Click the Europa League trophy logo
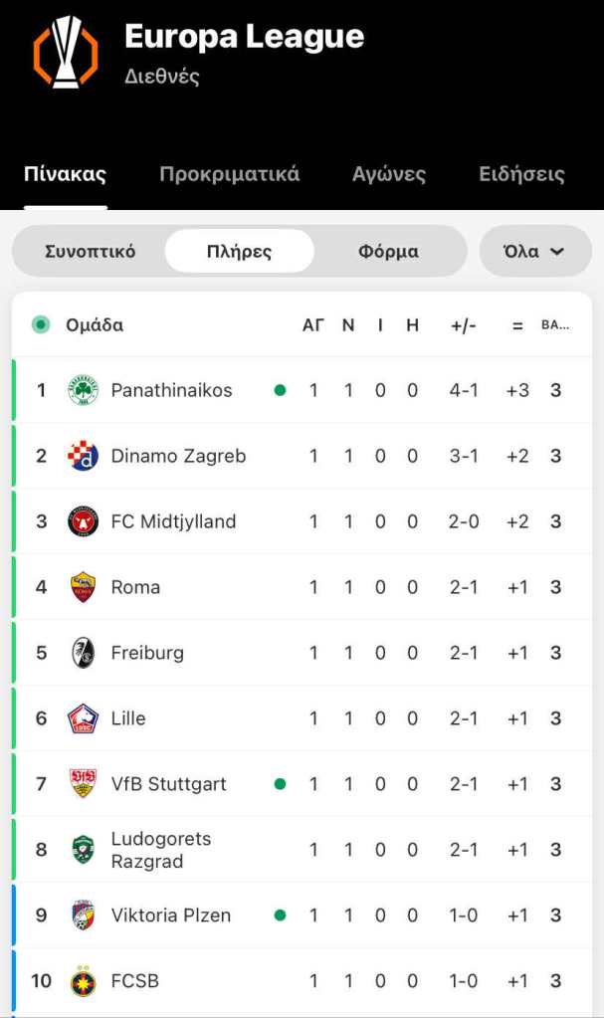The width and height of the screenshot is (604, 1018). click(66, 52)
